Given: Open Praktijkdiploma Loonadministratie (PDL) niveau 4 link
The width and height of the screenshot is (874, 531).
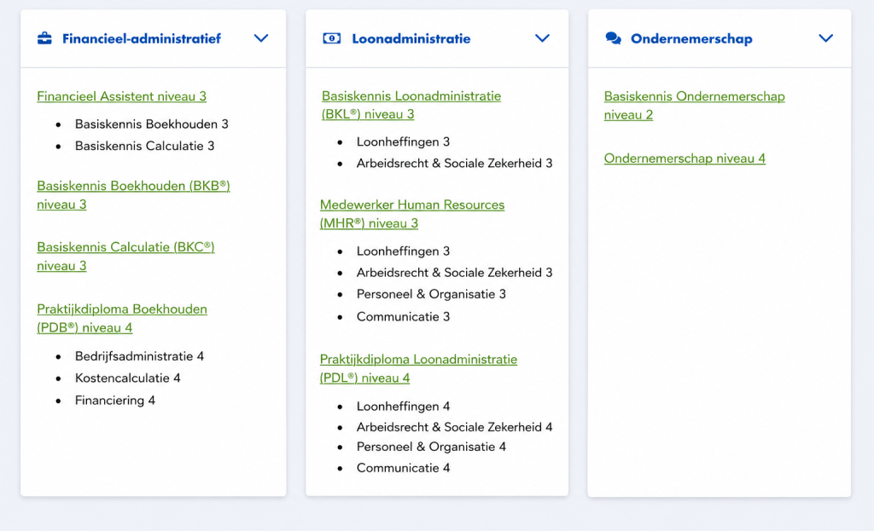Looking at the screenshot, I should (418, 368).
